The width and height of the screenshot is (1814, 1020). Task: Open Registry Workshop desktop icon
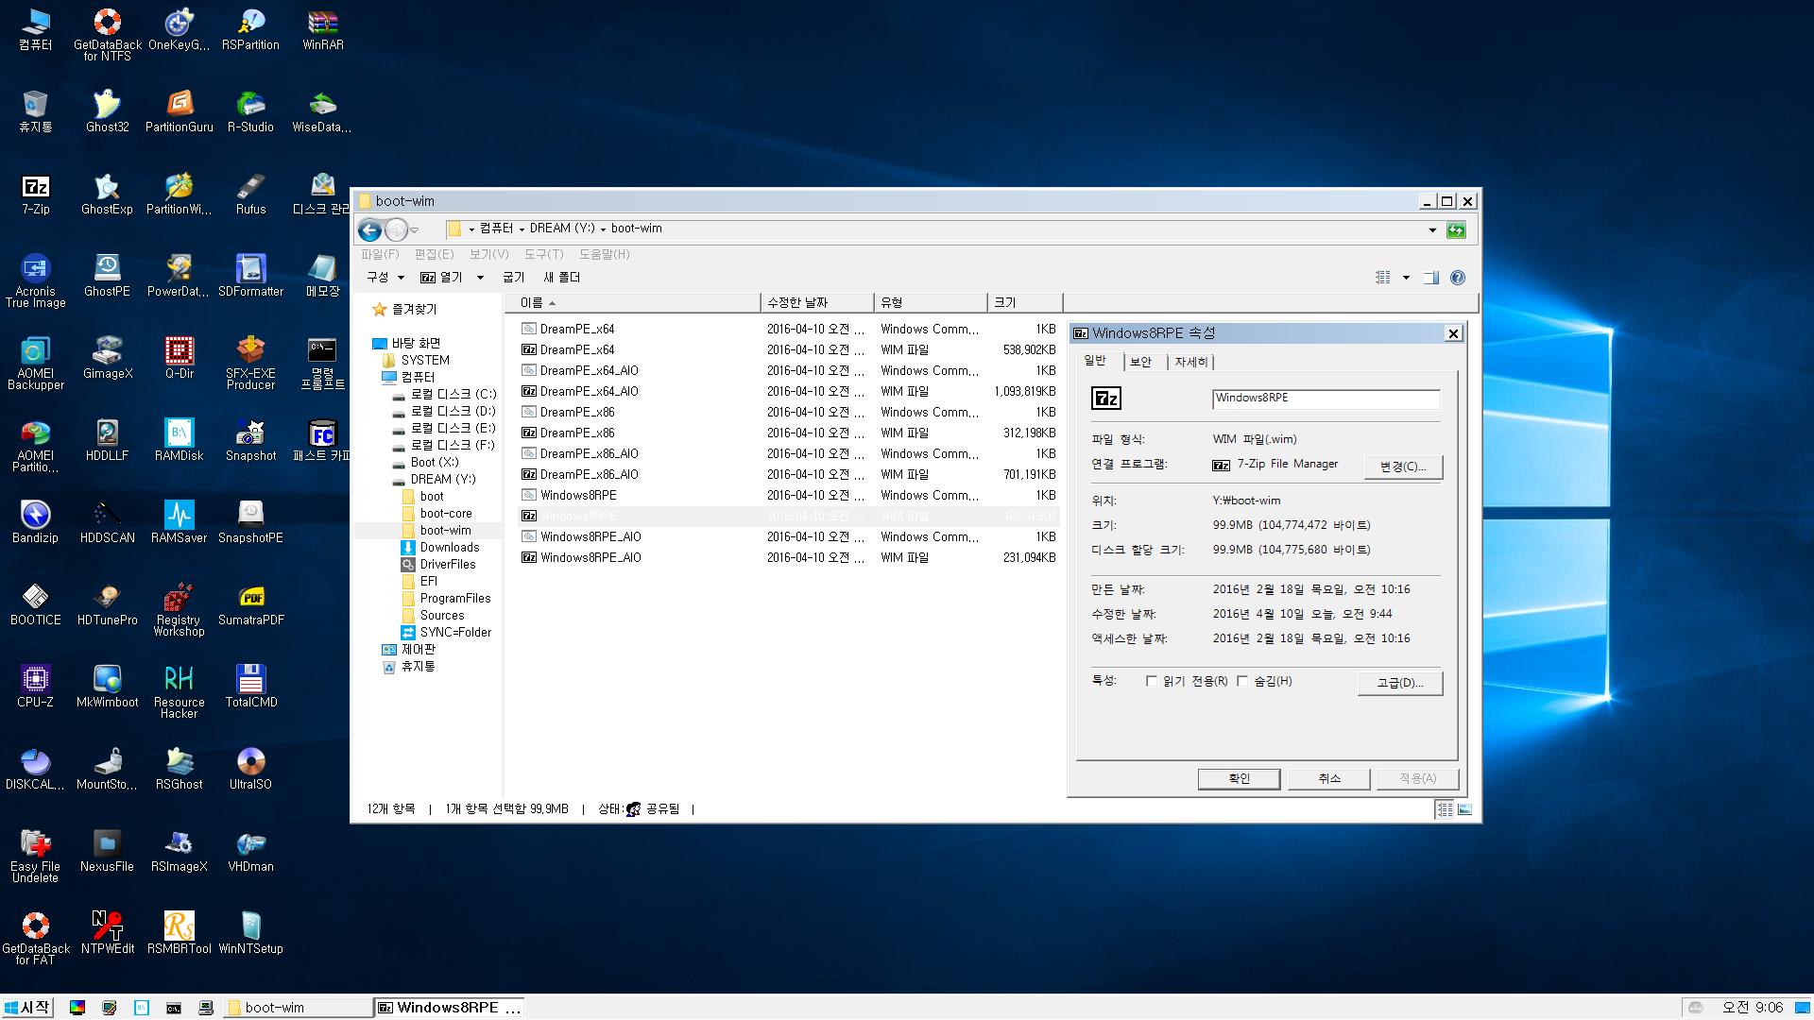(x=180, y=610)
